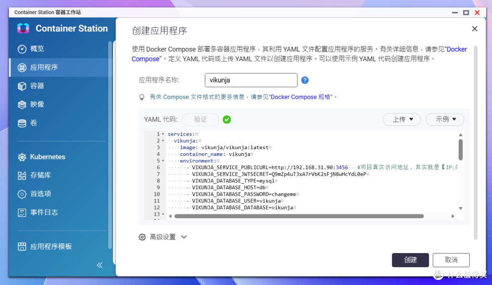Click the editor scroll-up arrow
Viewport: 492px width, 285px height.
[x=461, y=135]
